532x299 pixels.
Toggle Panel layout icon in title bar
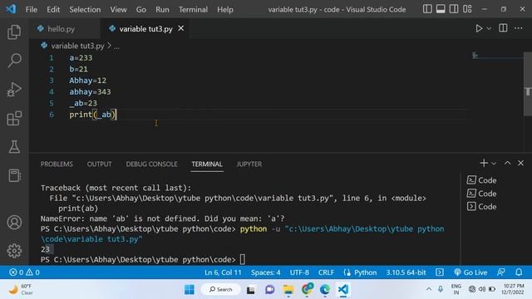click(x=441, y=9)
